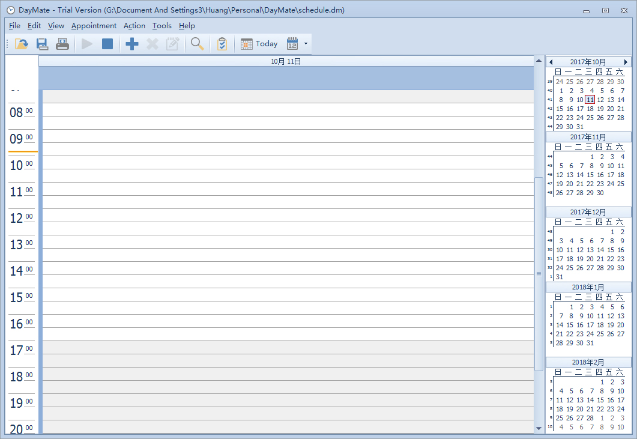Click the 08:00 time slot row
This screenshot has width=637, height=439.
288,110
